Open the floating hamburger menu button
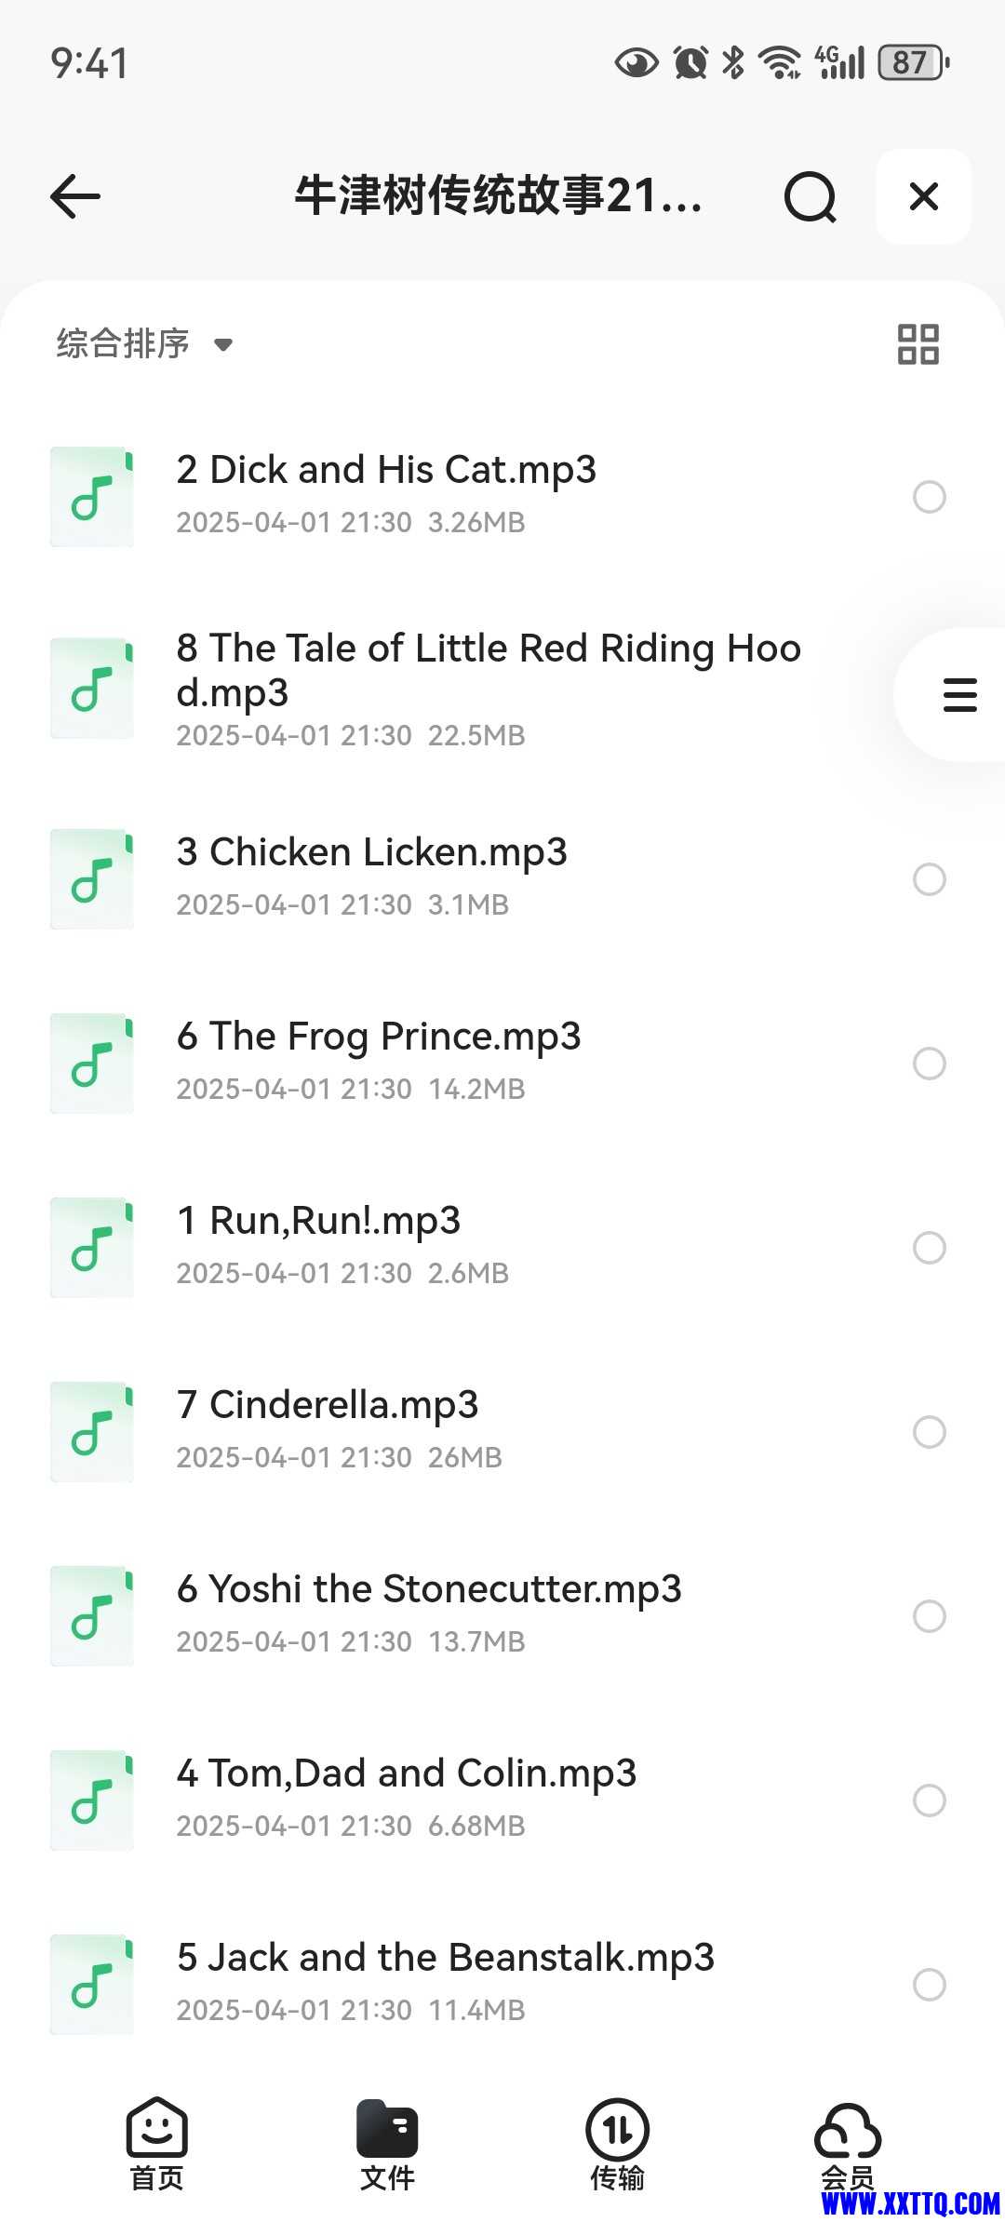Screen dimensions: 1005x2222 pos(959,695)
